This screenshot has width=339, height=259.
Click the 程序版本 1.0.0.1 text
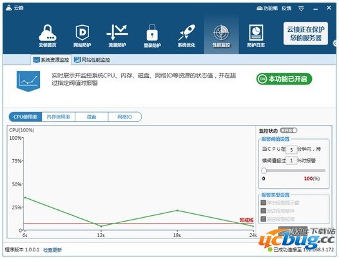22,250
